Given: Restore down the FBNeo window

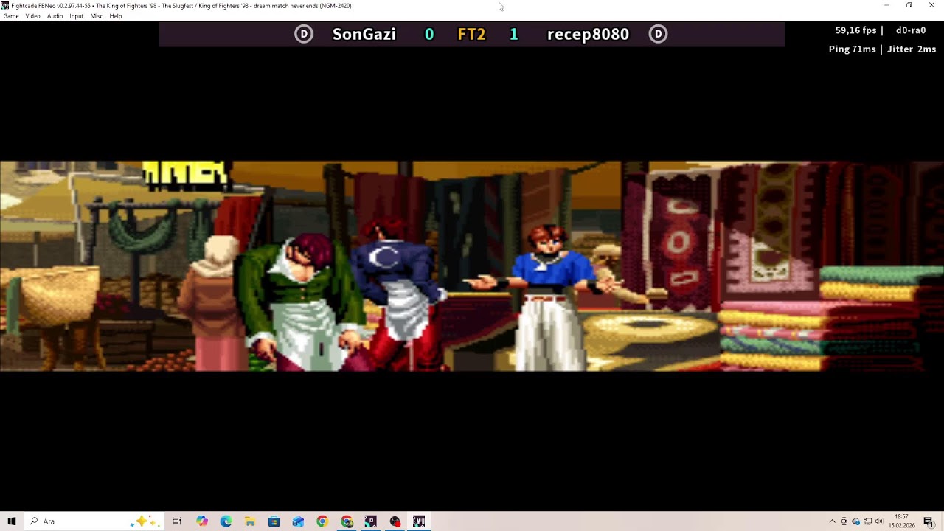Looking at the screenshot, I should coord(909,5).
